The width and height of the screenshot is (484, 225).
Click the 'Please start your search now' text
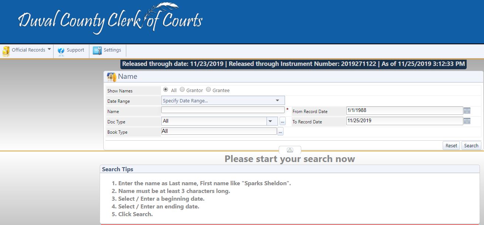click(290, 159)
